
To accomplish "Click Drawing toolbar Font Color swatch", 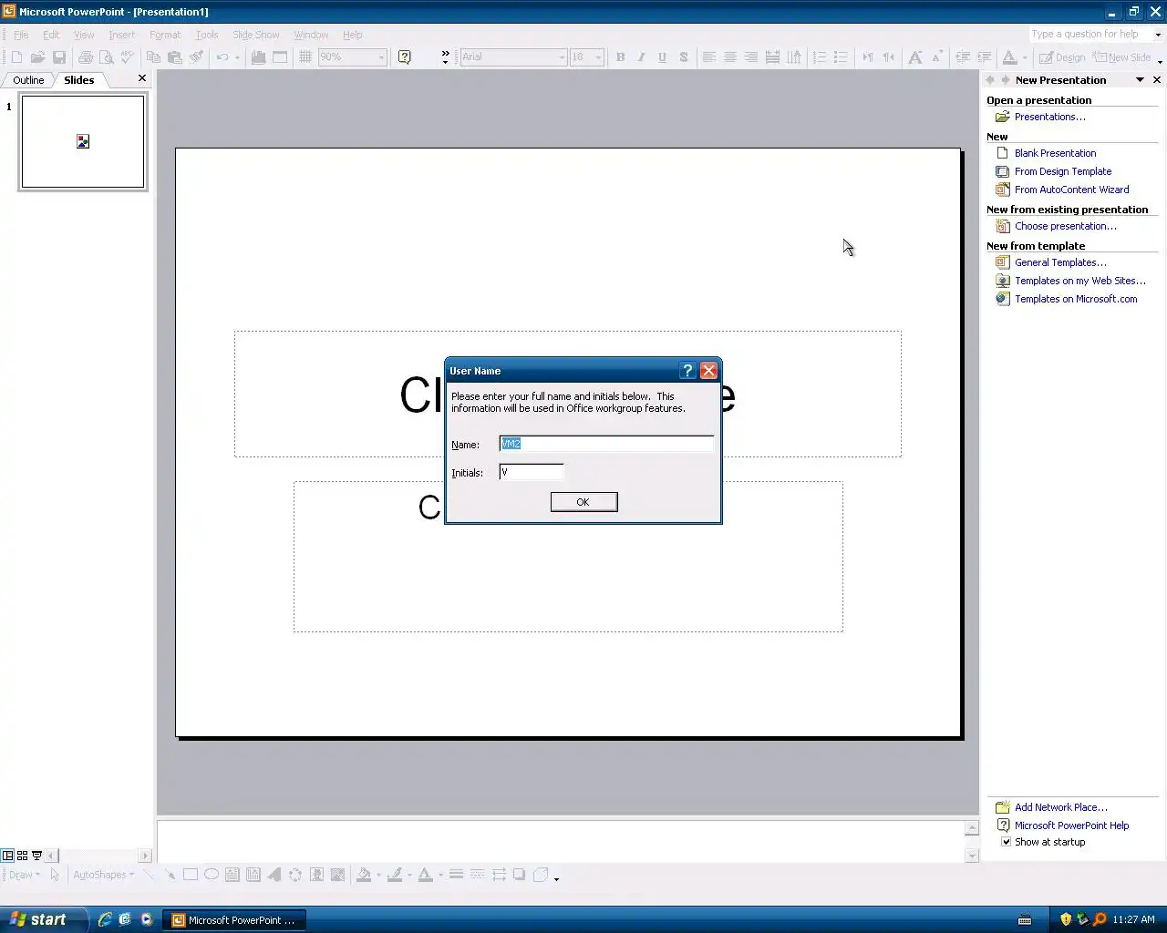I will (425, 875).
